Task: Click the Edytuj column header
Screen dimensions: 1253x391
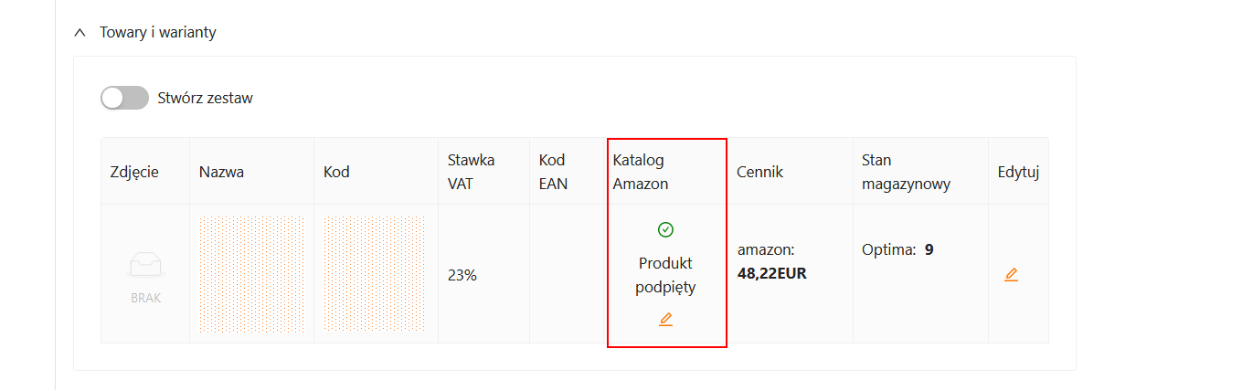Action: [x=1018, y=172]
